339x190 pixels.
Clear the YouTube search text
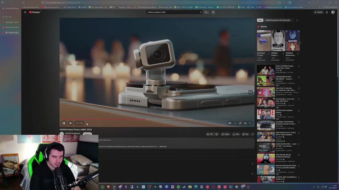(x=201, y=12)
